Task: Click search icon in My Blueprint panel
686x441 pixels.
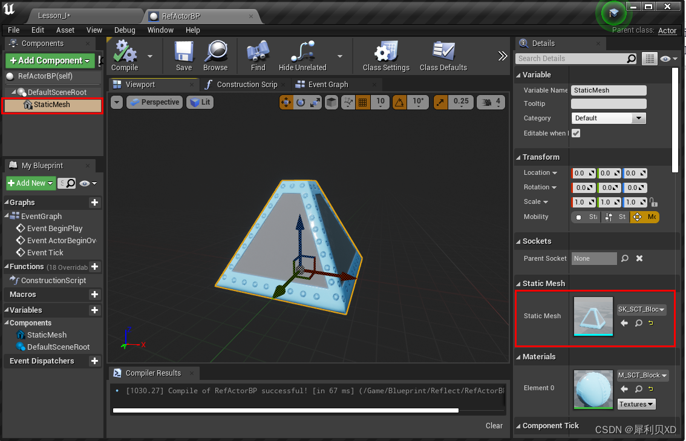Action: [70, 183]
